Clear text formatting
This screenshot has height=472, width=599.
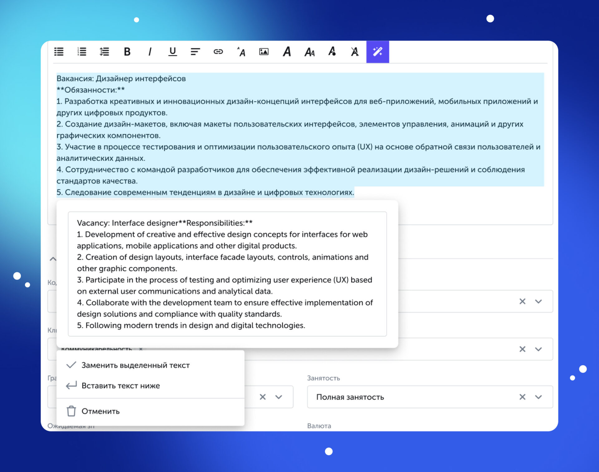[355, 52]
